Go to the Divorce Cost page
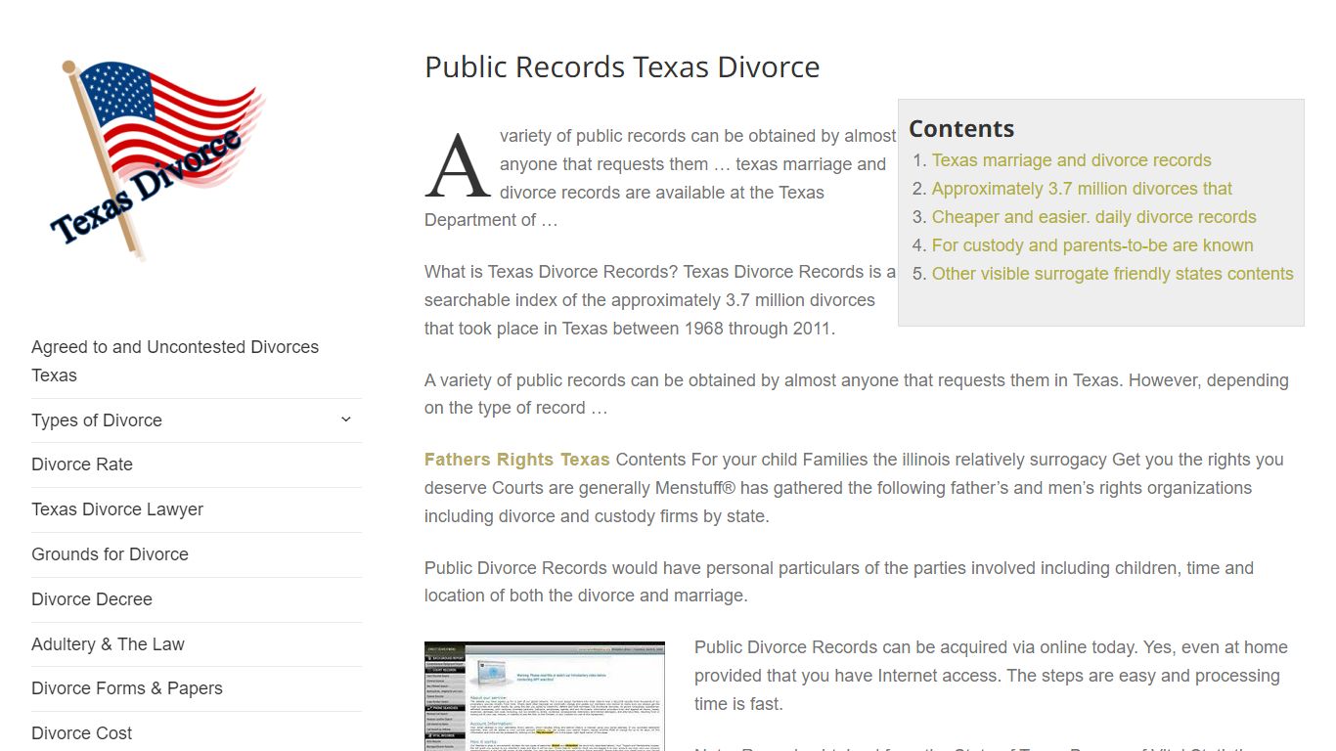Image resolution: width=1336 pixels, height=751 pixels. [x=82, y=733]
